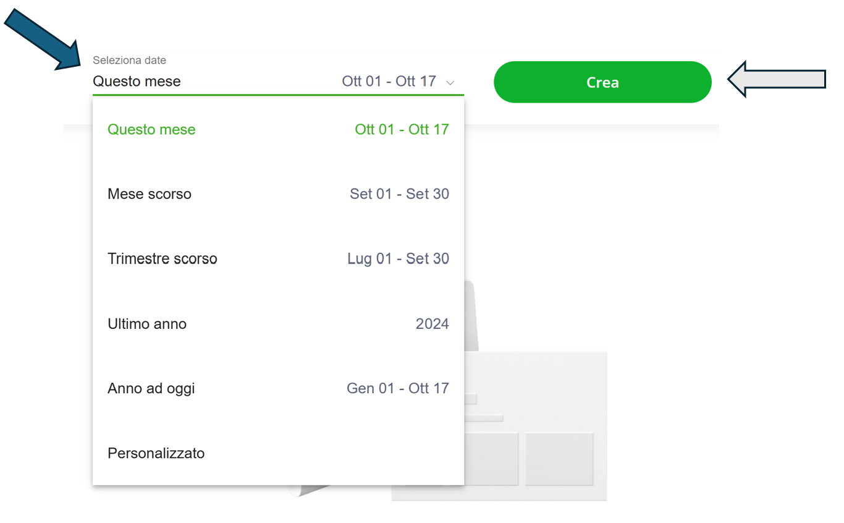Select the Questo mese option
The width and height of the screenshot is (844, 523).
pos(151,130)
